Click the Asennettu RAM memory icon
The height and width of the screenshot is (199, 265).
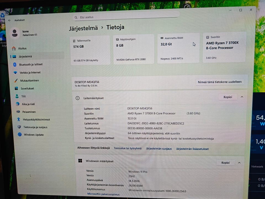tap(162, 38)
